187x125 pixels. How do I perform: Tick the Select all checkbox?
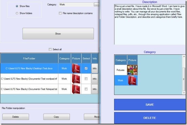coord(50,49)
